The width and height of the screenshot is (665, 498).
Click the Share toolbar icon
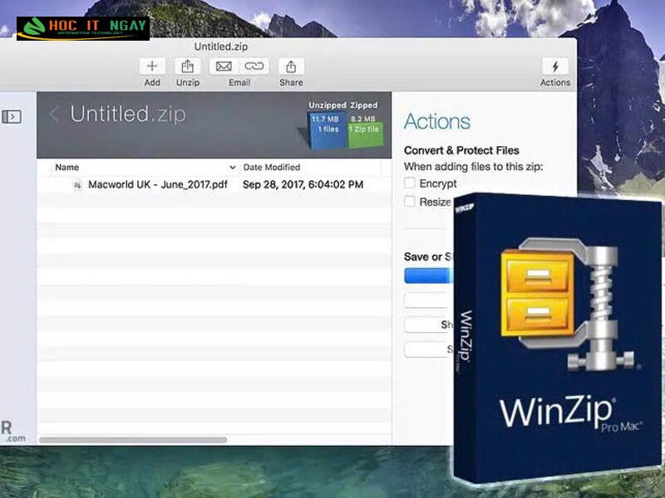(291, 66)
